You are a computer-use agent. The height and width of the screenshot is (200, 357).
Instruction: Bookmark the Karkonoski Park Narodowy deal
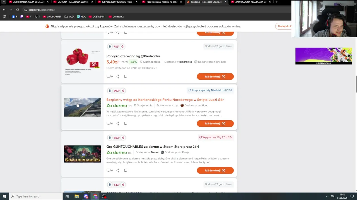[126, 123]
